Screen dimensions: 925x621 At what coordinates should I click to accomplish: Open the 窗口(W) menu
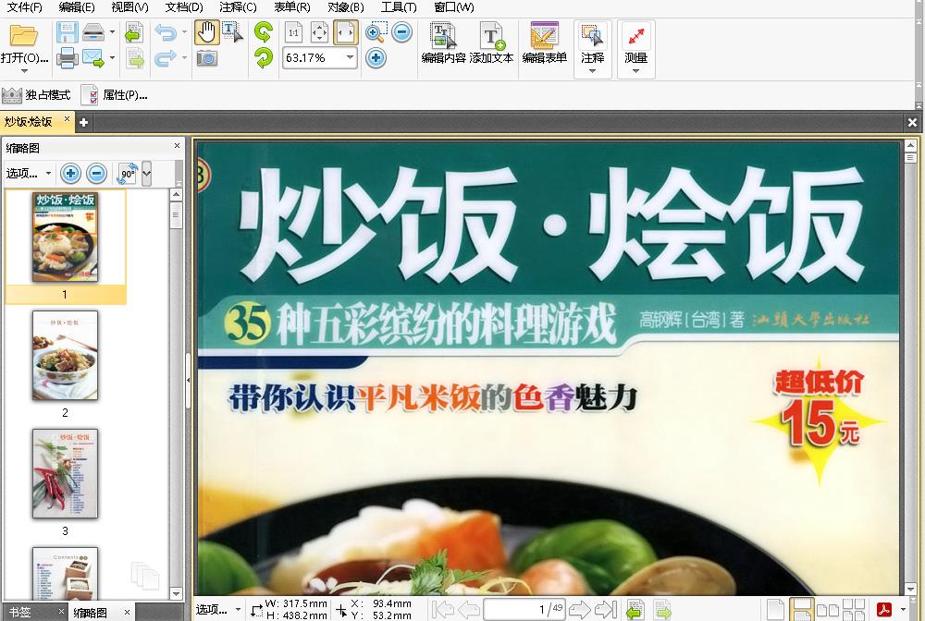(x=453, y=7)
